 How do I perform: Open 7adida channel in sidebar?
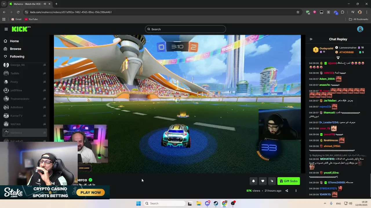pos(25,73)
